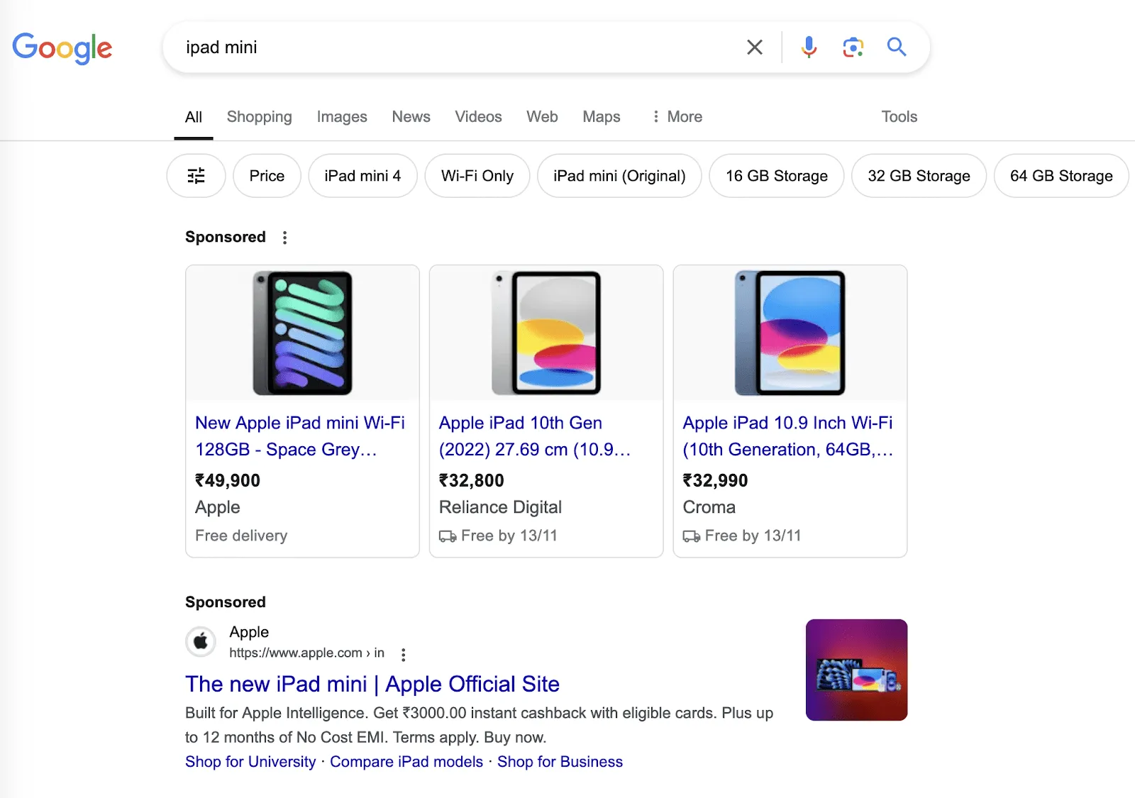This screenshot has width=1135, height=798.
Task: Follow the Compare iPad models link
Action: pyautogui.click(x=406, y=762)
